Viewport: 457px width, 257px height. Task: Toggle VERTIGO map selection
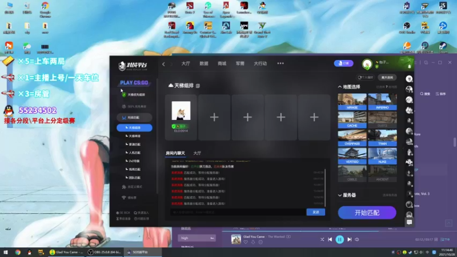[x=352, y=156]
